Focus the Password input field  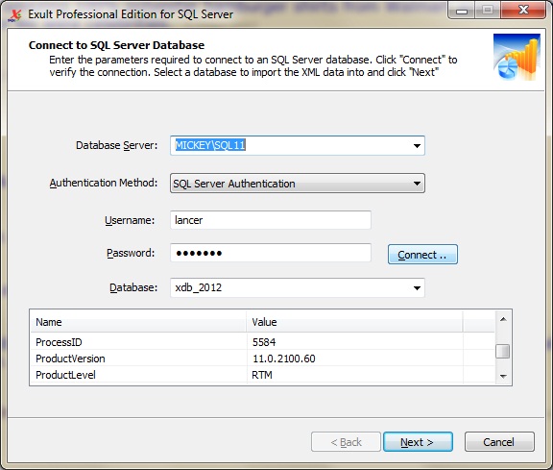pyautogui.click(x=271, y=253)
